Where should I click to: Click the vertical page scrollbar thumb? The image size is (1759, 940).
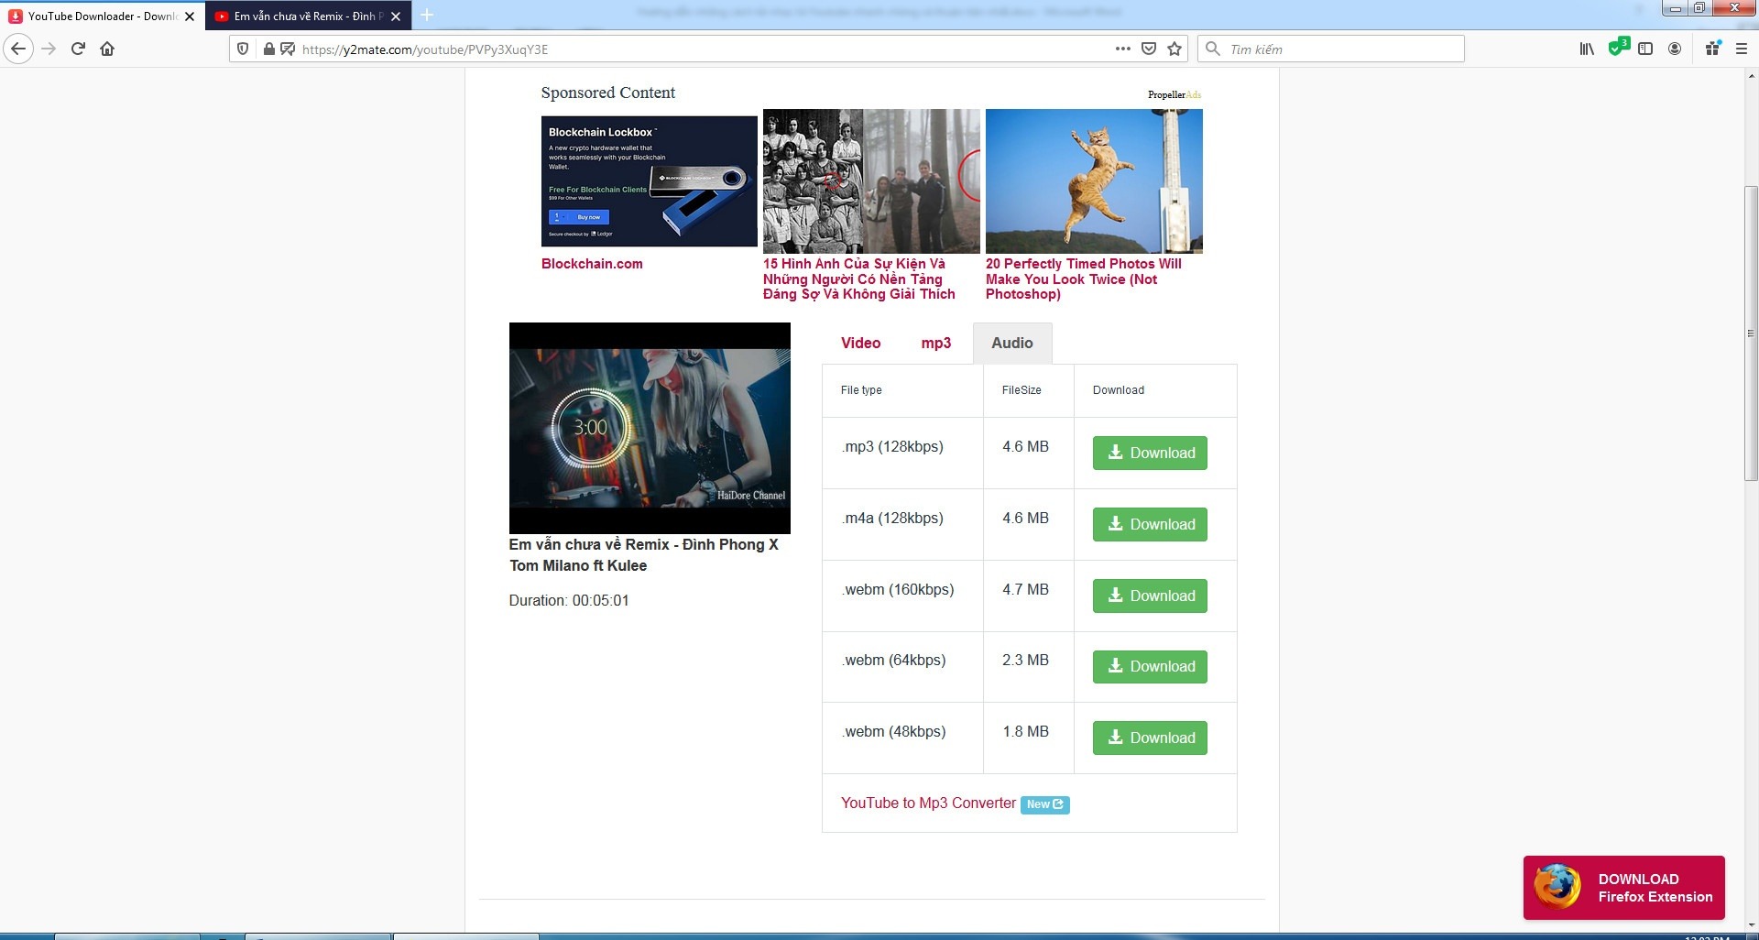click(x=1751, y=333)
